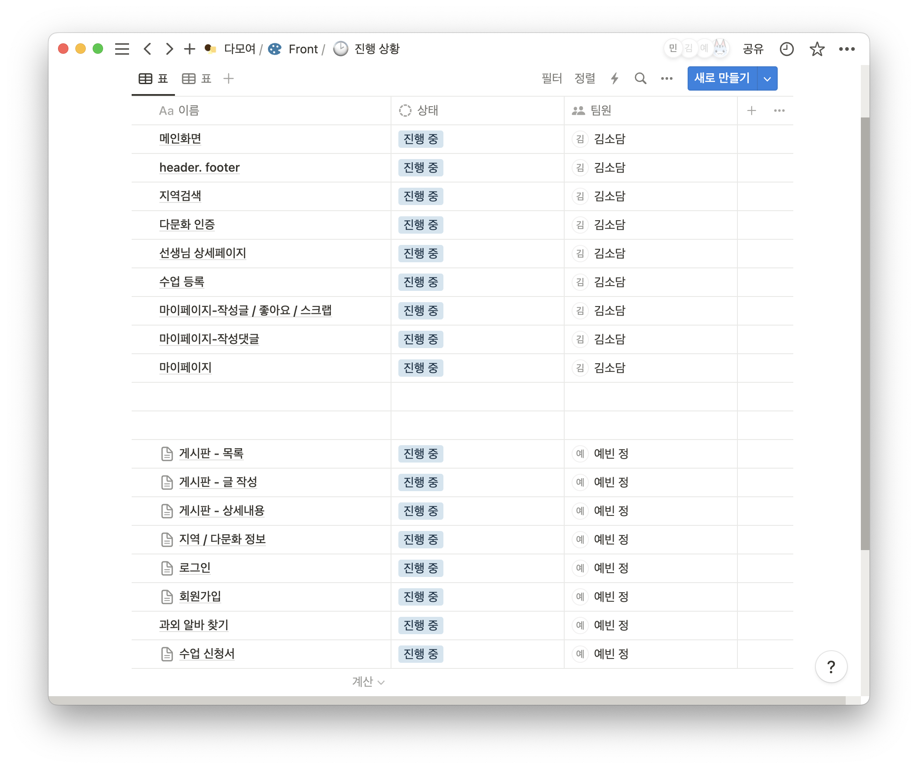The height and width of the screenshot is (769, 918).
Task: Click 예빈 정 avatar in the 로그인 row
Action: click(x=580, y=568)
